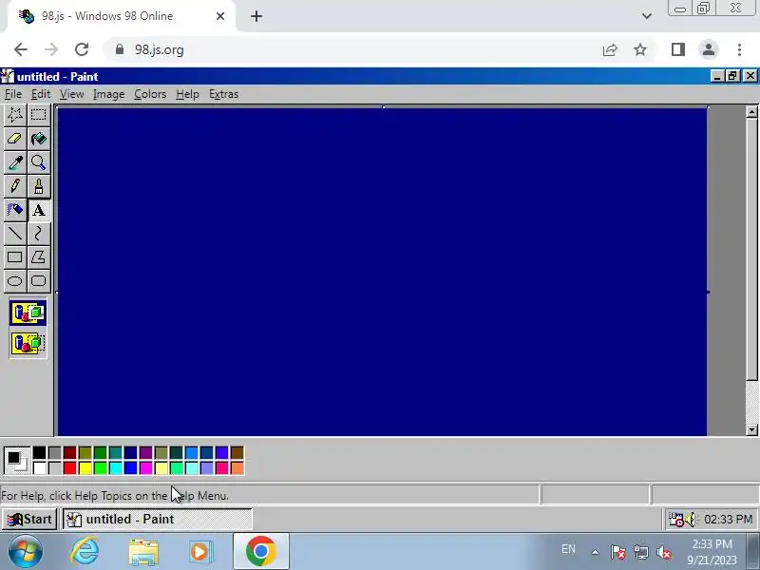This screenshot has width=760, height=570.
Task: Click the Windows 98 tray 02:33 PM clock
Action: click(x=728, y=520)
